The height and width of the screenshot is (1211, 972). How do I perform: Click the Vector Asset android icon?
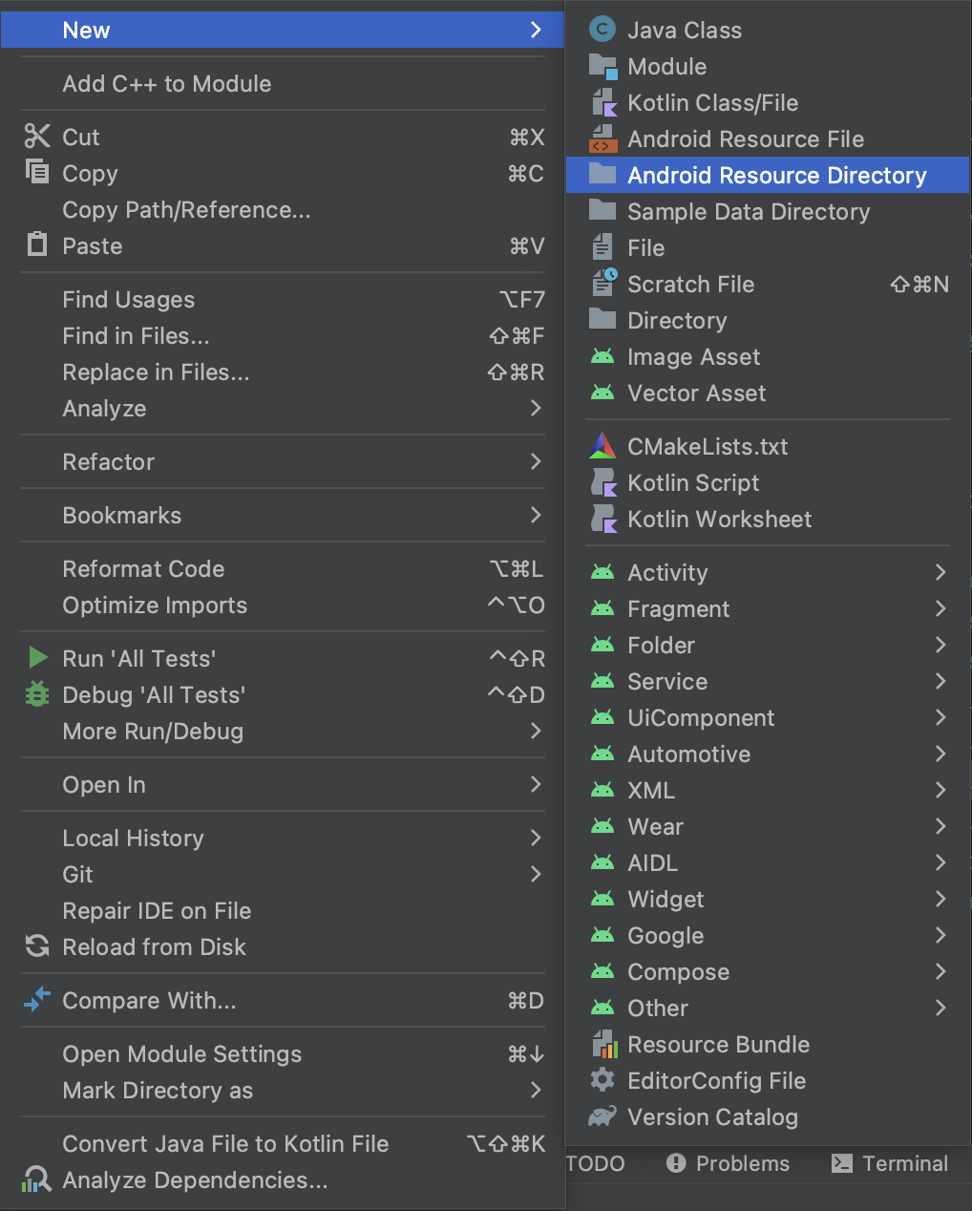tap(602, 393)
